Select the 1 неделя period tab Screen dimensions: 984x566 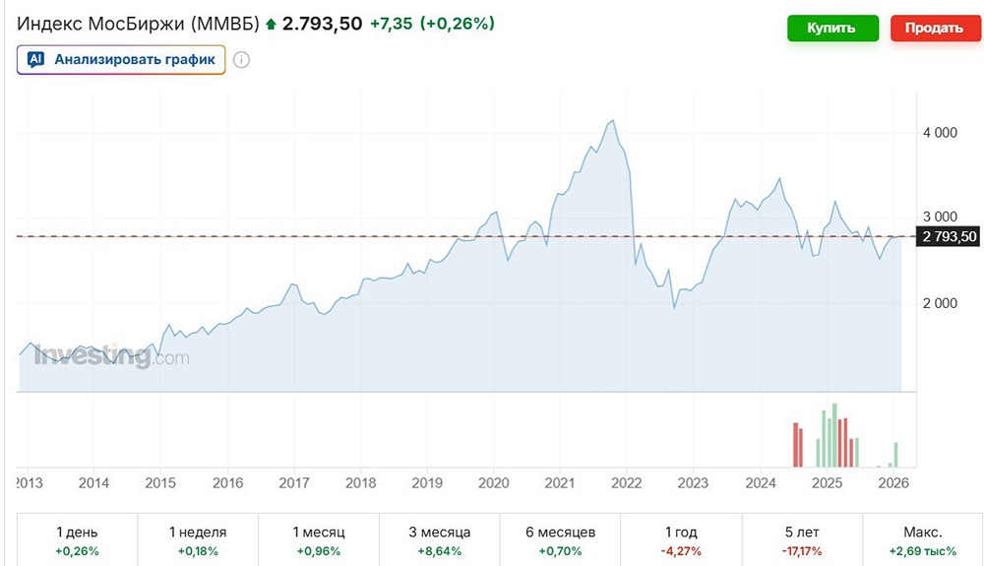click(198, 539)
